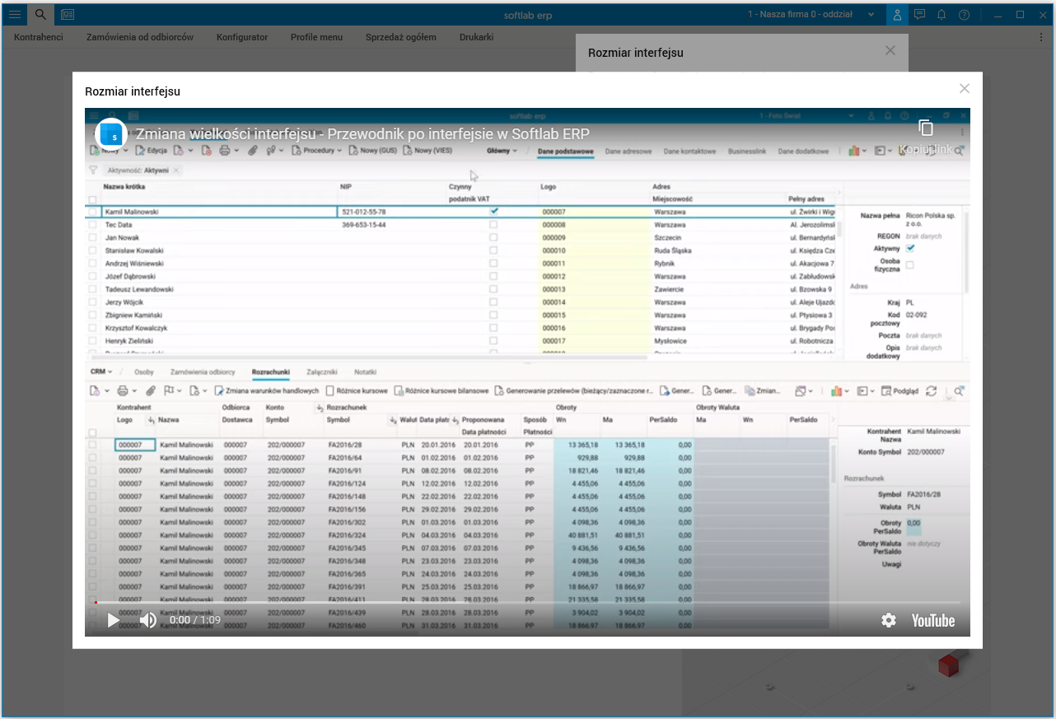Open the Softlab channel avatar on the video
Screen dimensions: 1056x719
(x=110, y=134)
